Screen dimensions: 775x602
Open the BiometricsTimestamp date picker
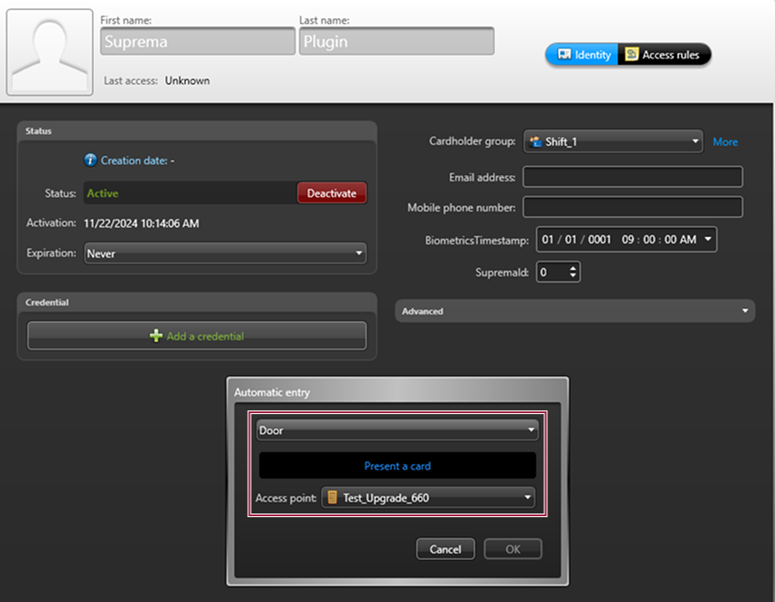[708, 240]
